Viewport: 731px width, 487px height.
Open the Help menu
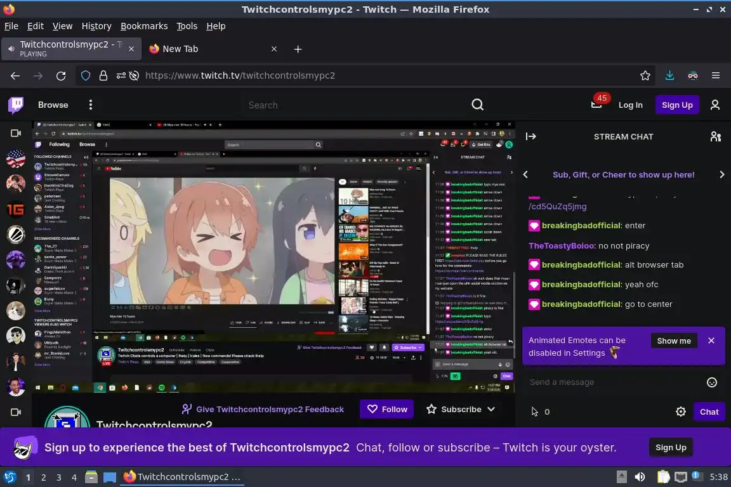(x=216, y=26)
